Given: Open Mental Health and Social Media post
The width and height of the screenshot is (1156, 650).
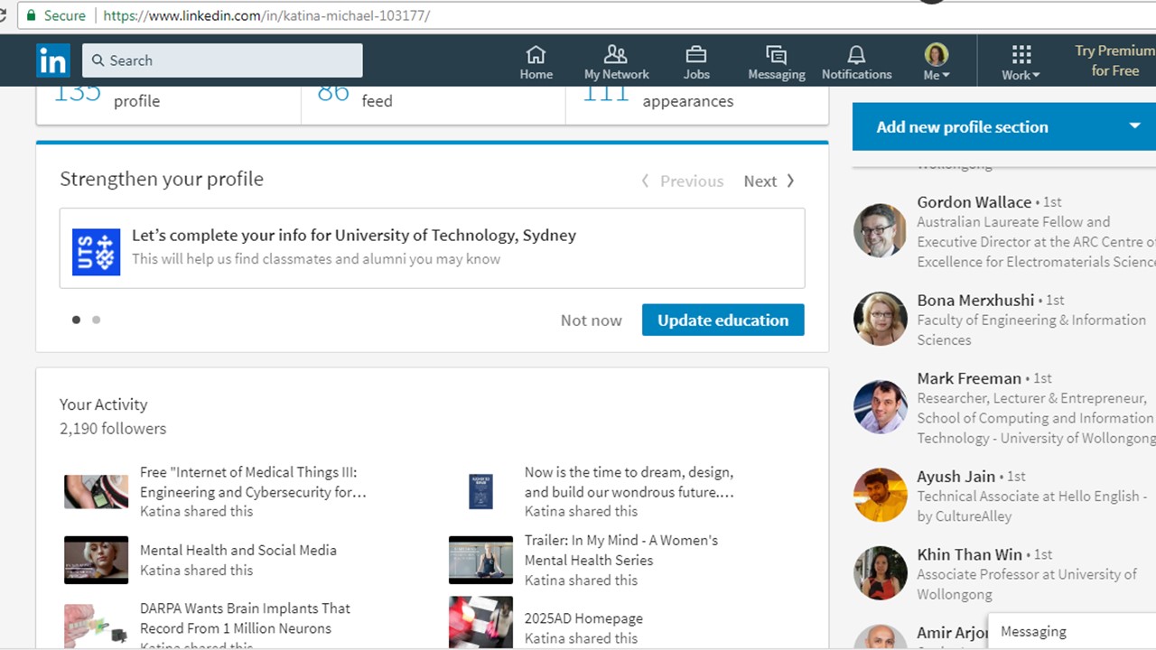Looking at the screenshot, I should (x=238, y=550).
